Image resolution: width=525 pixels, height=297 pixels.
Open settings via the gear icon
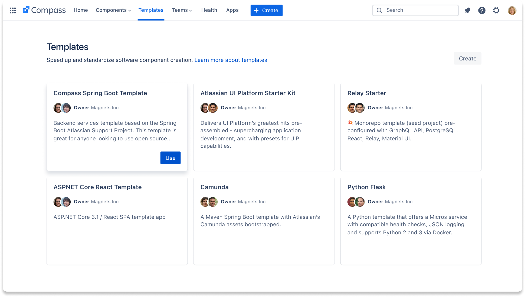tap(496, 10)
